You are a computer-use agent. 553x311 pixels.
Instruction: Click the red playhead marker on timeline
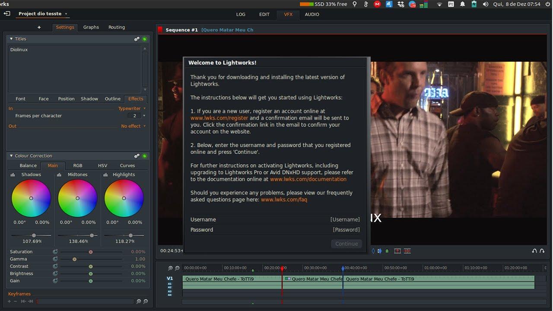[282, 269]
